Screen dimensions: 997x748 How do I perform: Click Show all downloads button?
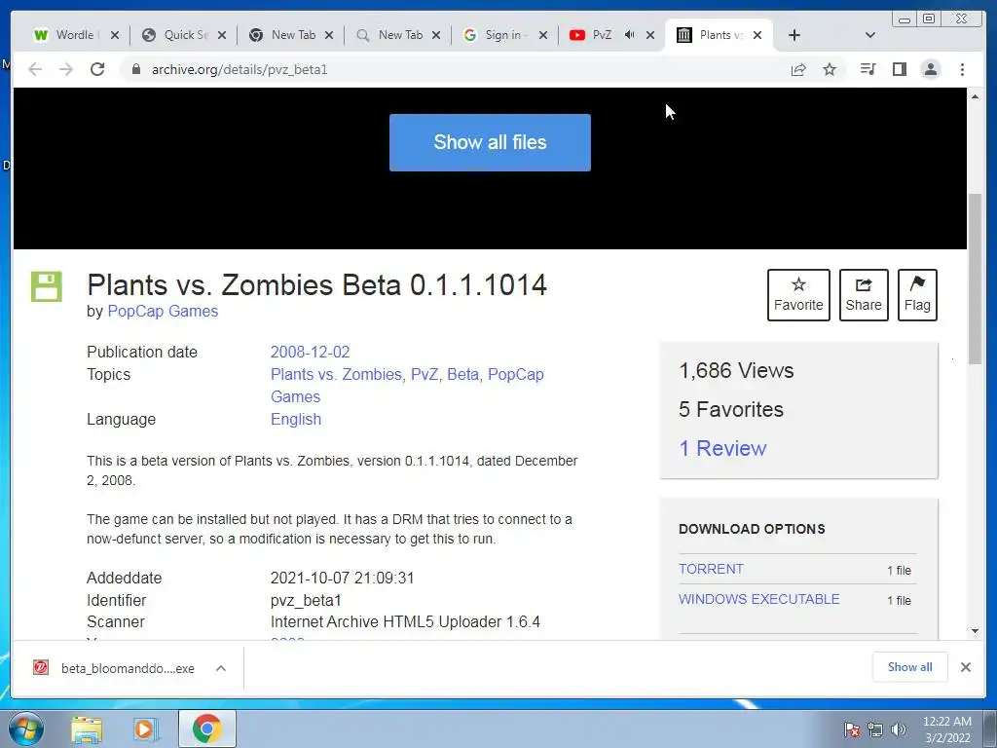coord(910,667)
